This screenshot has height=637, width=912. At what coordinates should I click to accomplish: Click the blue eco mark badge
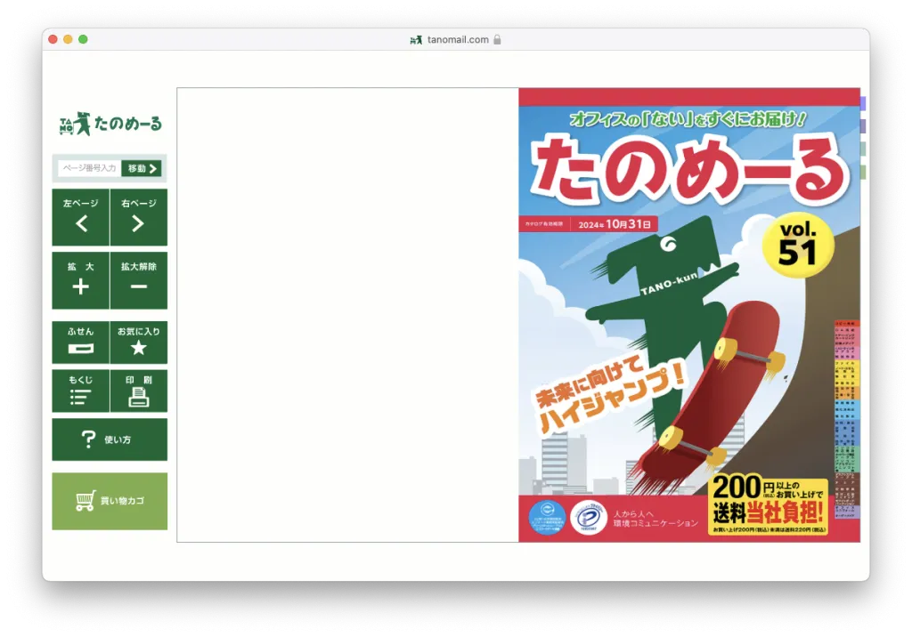pyautogui.click(x=547, y=516)
